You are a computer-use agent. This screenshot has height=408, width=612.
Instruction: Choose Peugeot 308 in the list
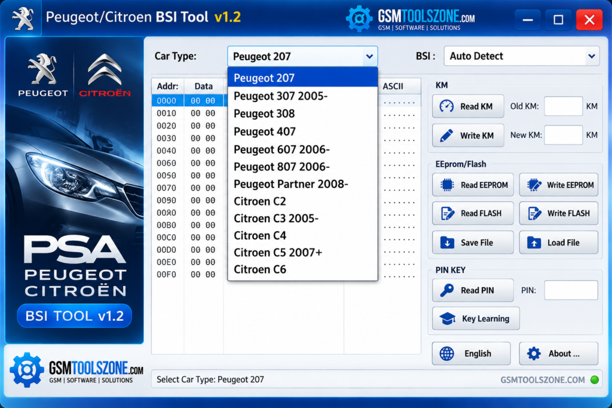coord(302,113)
